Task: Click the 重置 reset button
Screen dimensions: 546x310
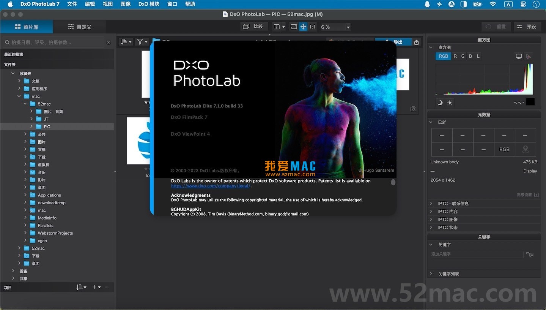Action: [x=496, y=27]
